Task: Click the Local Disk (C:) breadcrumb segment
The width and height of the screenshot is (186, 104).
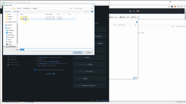Action: tap(27, 8)
